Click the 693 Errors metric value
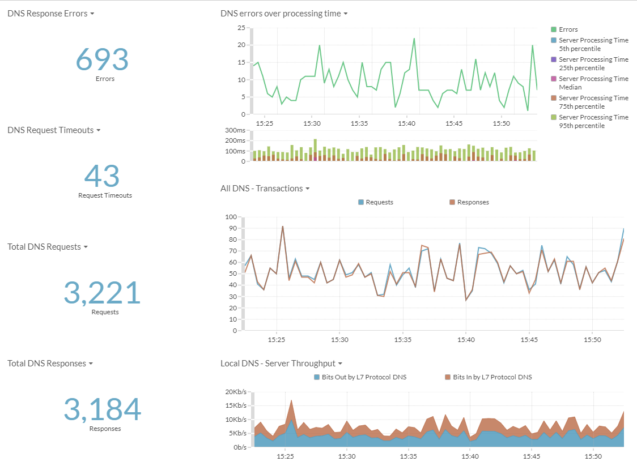Viewport: 637px width, 466px height. point(103,59)
